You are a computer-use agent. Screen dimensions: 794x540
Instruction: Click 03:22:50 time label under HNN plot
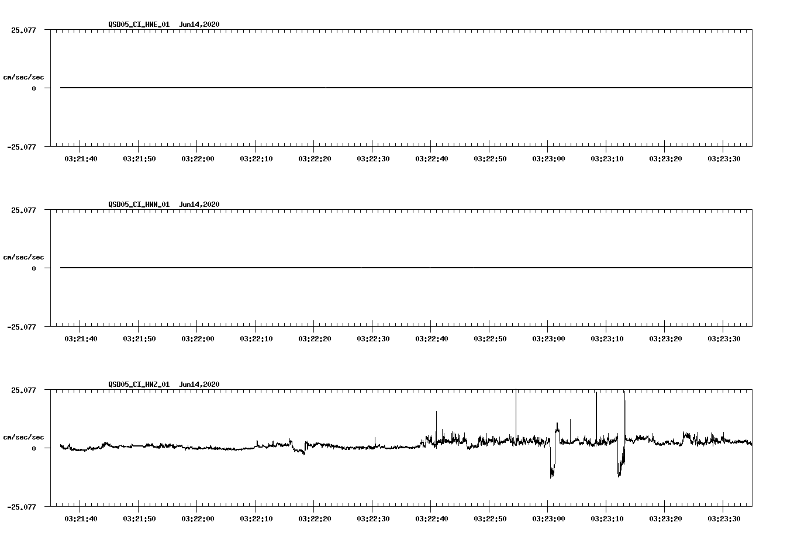(490, 339)
